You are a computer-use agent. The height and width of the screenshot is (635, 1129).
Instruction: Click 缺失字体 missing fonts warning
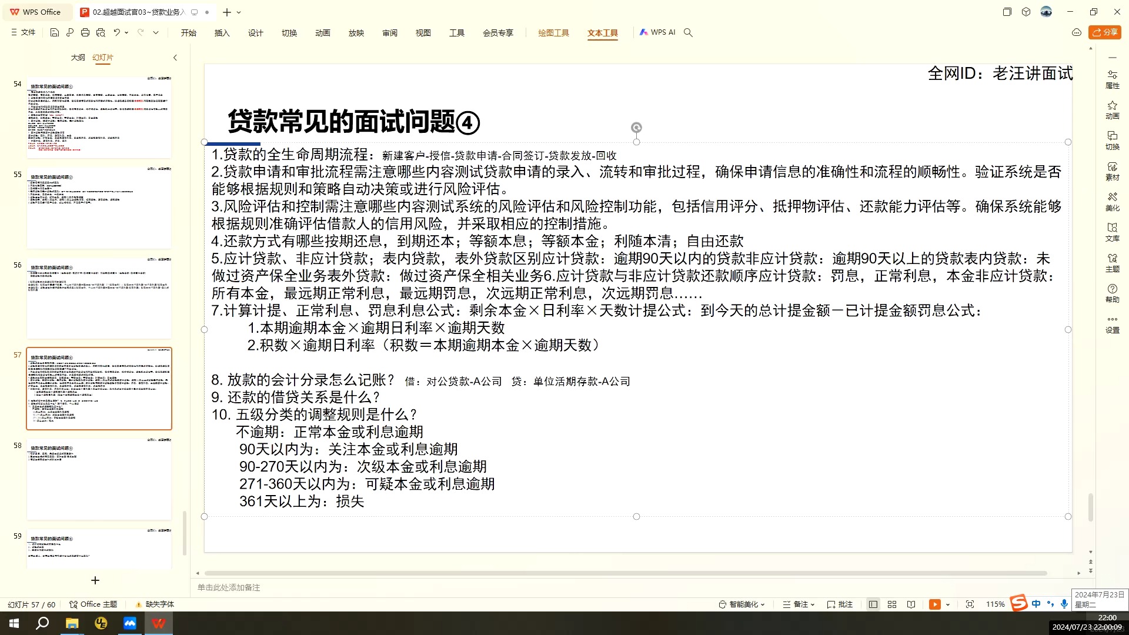coord(155,604)
